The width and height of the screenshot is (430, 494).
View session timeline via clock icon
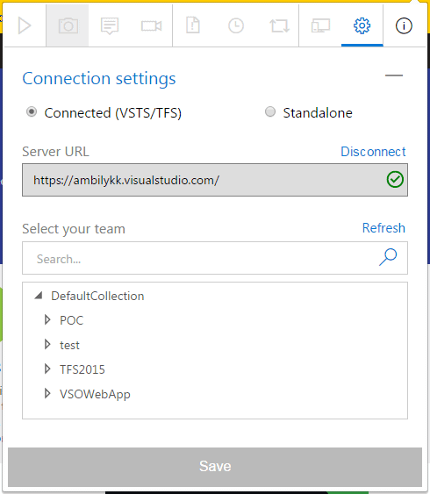(x=236, y=25)
